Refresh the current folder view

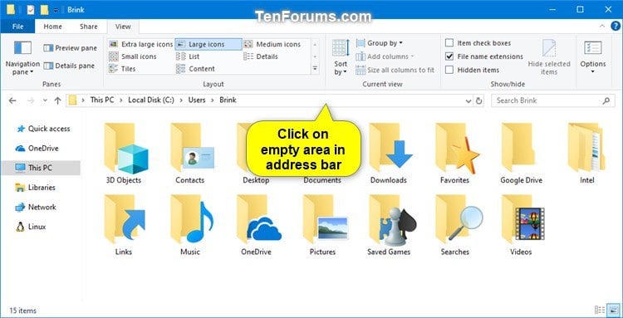478,100
